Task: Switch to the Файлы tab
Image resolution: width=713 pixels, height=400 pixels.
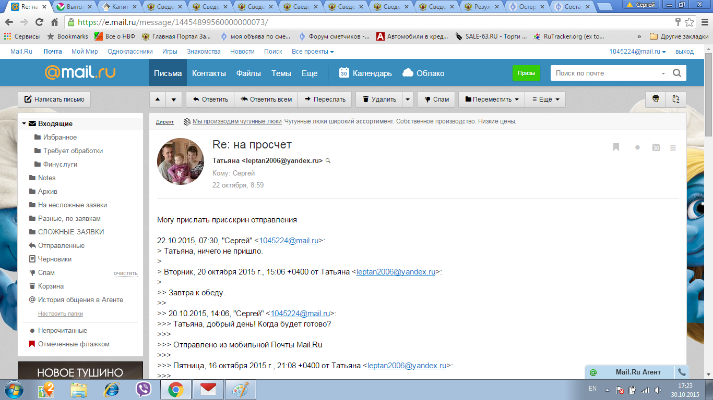Action: [248, 73]
